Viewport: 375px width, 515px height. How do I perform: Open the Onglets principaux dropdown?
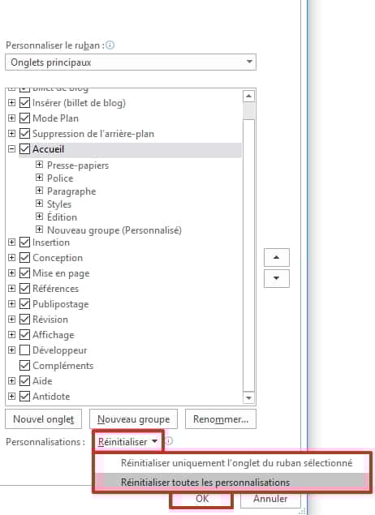coord(131,62)
